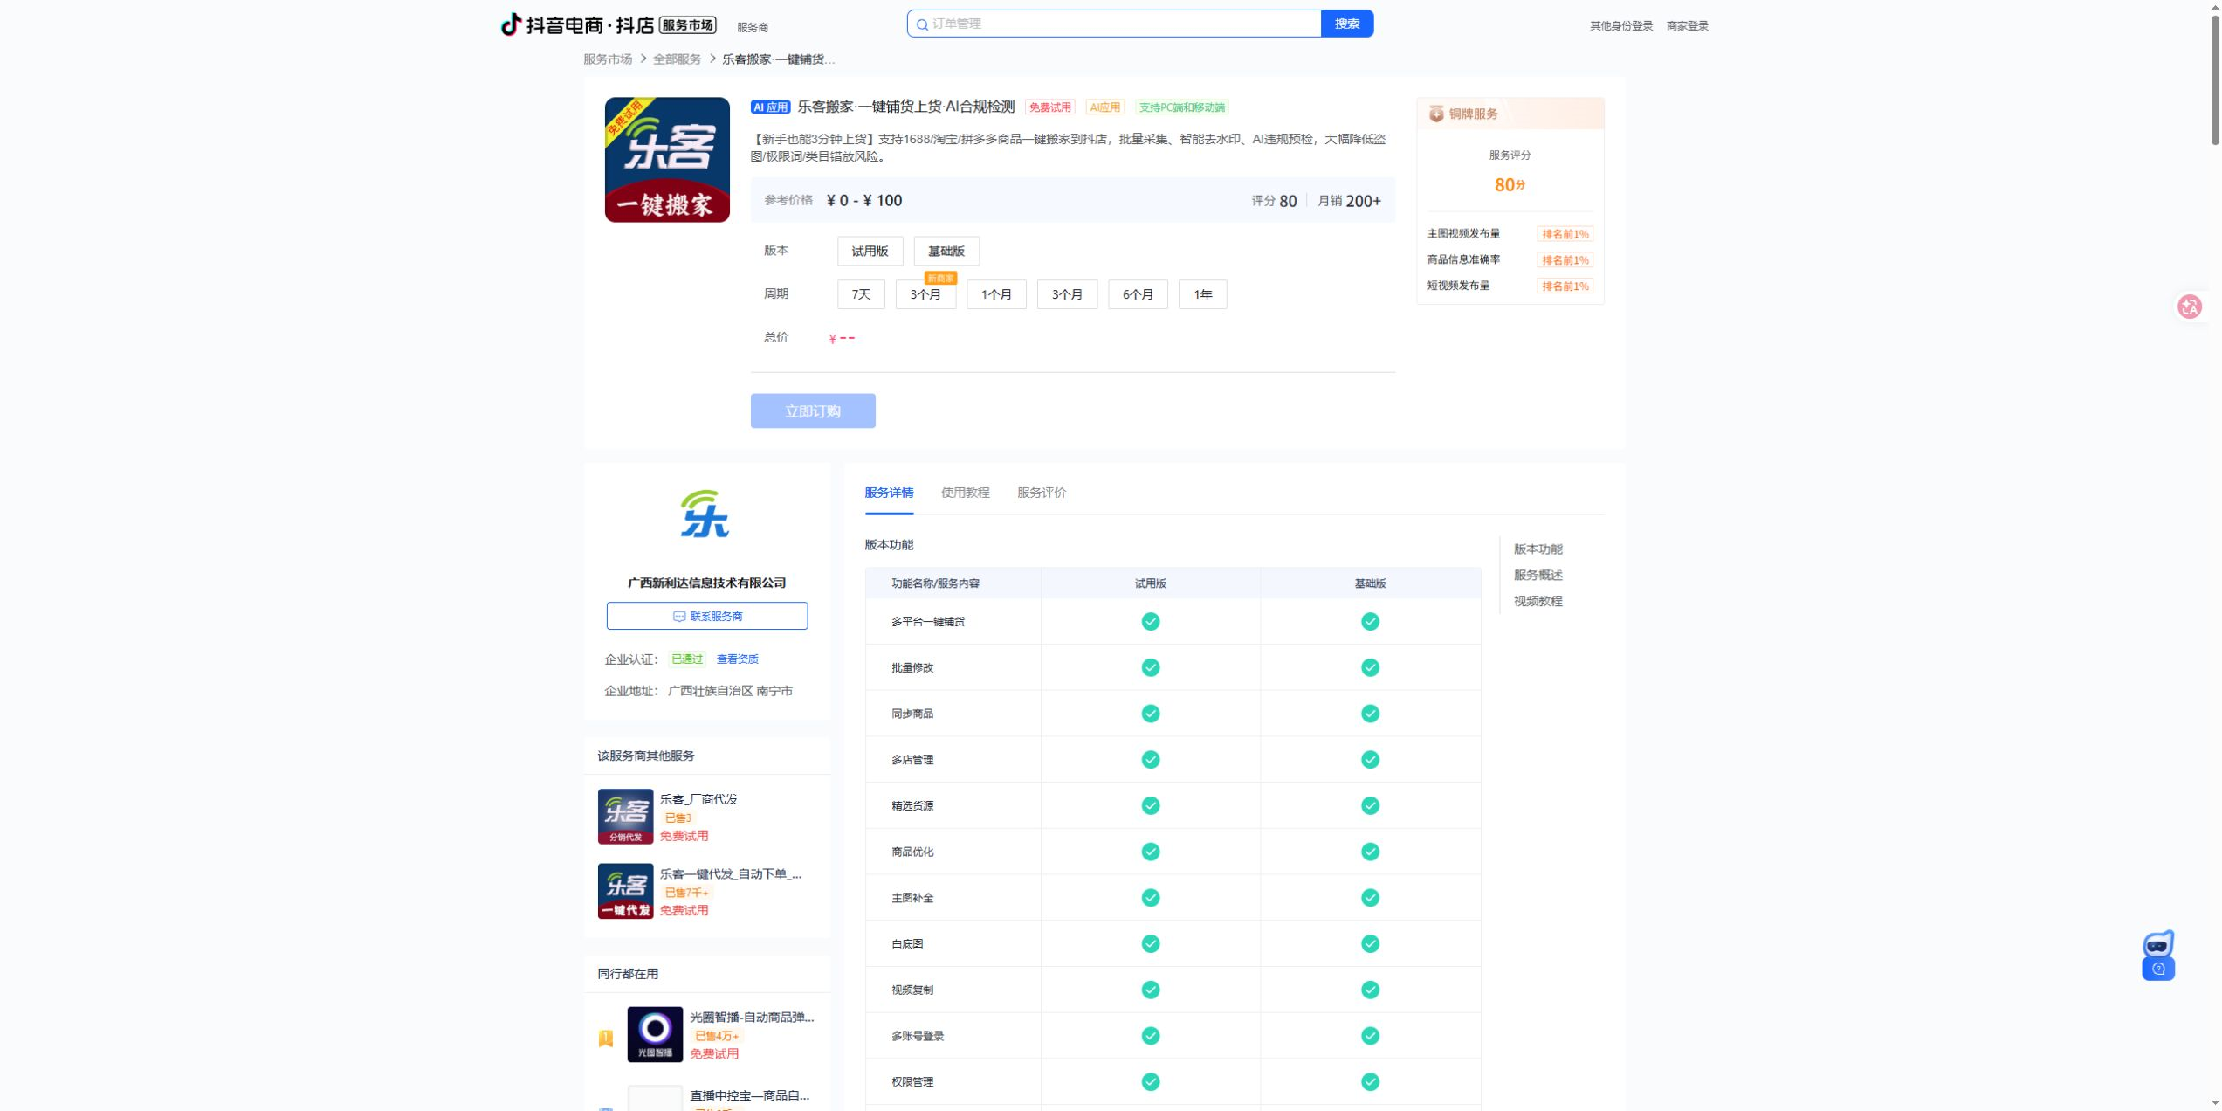Choose the 3个月 option with 新商家 badge
The height and width of the screenshot is (1111, 2222).
pyautogui.click(x=925, y=294)
